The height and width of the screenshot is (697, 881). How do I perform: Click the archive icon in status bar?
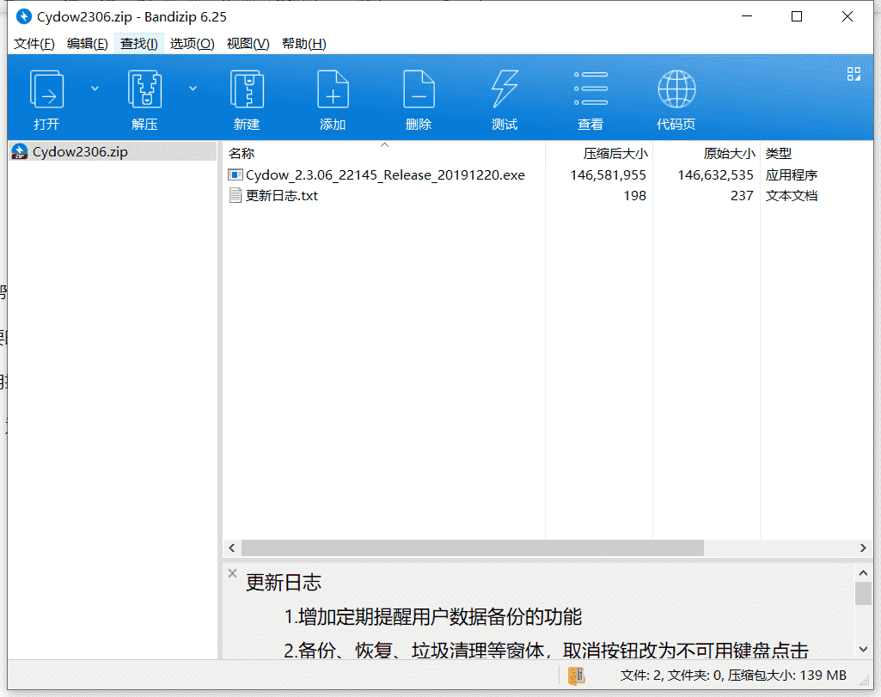click(x=577, y=676)
